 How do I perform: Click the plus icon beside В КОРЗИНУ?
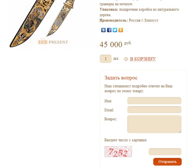pyautogui.click(x=126, y=59)
